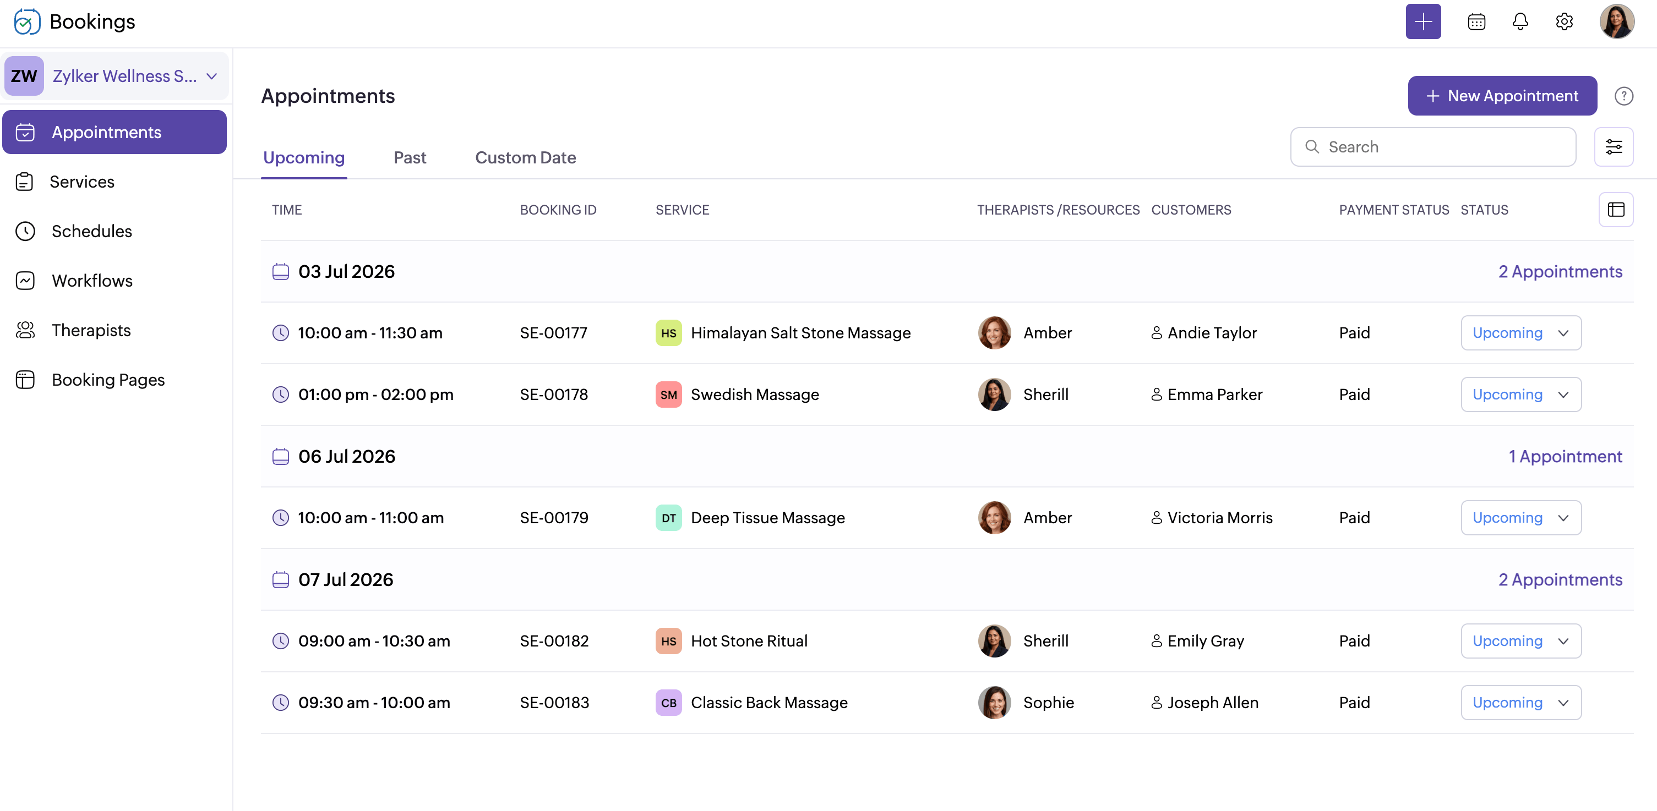Click the New Appointment button

(1502, 96)
